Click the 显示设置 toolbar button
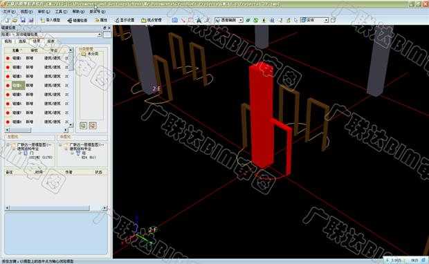The image size is (429, 264). tap(125, 20)
